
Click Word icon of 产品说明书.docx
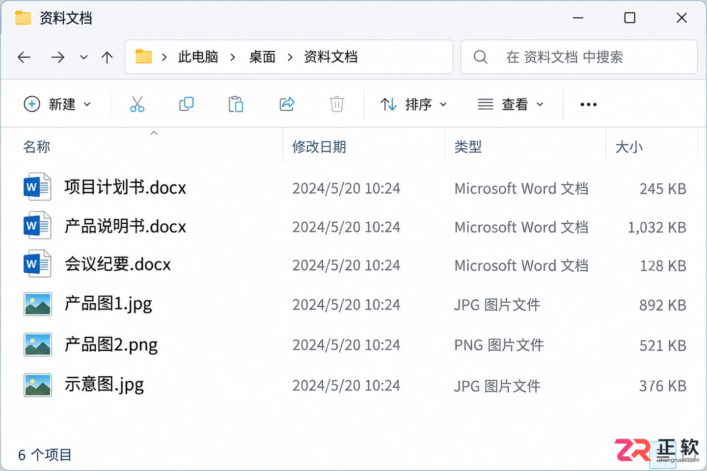click(37, 225)
